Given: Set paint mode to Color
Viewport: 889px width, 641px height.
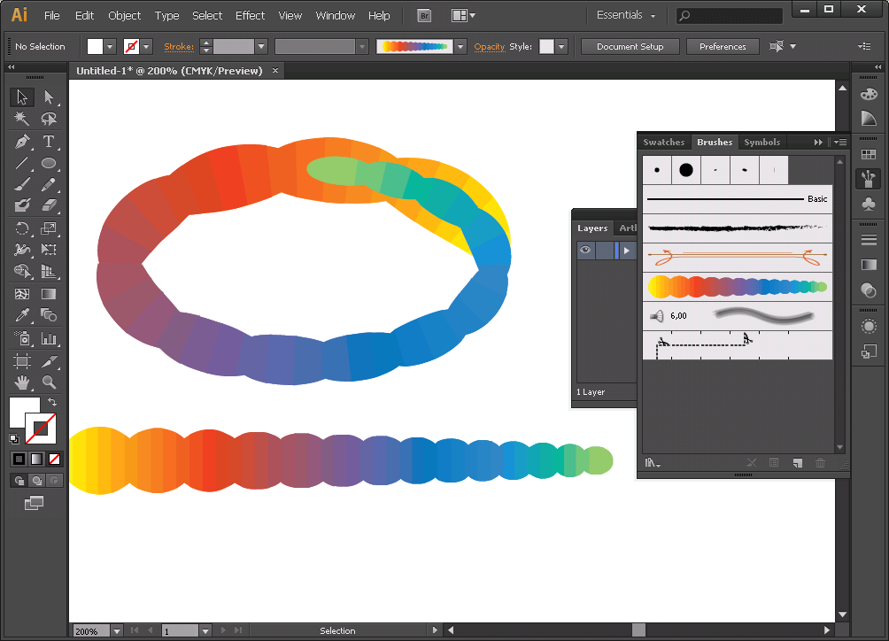Looking at the screenshot, I should [x=19, y=460].
